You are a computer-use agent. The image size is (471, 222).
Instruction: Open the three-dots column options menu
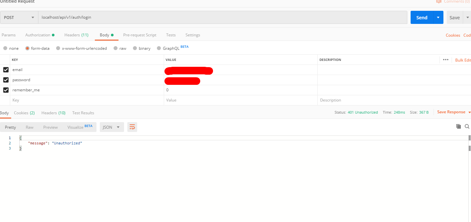(x=445, y=60)
